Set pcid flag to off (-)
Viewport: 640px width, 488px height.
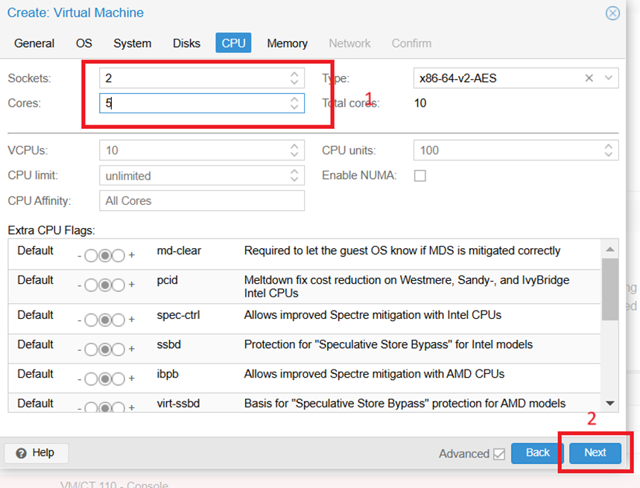pyautogui.click(x=91, y=285)
